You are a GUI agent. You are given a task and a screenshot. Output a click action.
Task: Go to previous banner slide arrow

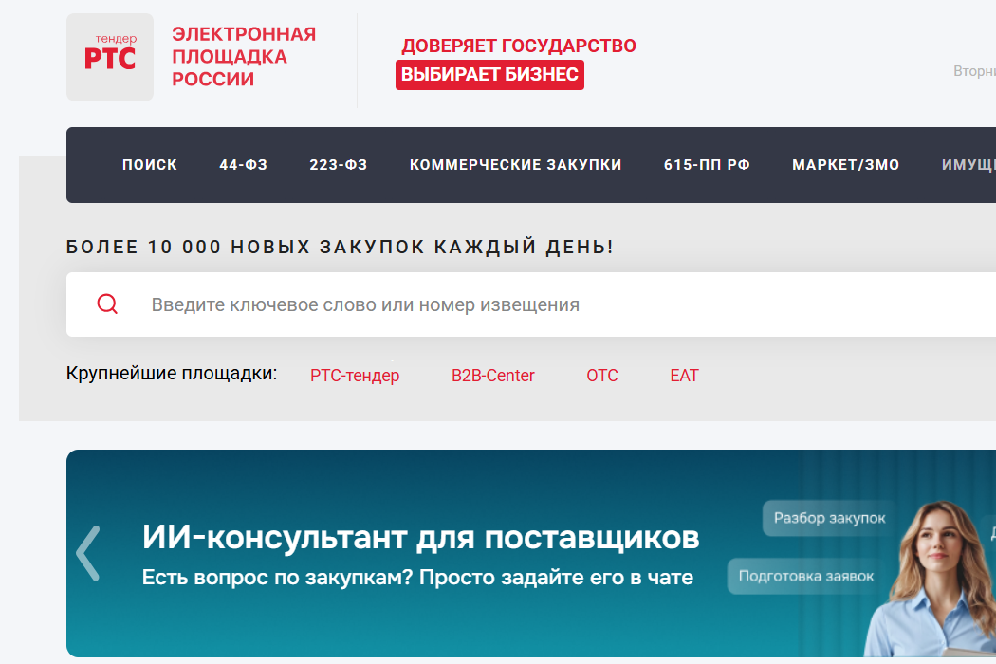[x=88, y=553]
